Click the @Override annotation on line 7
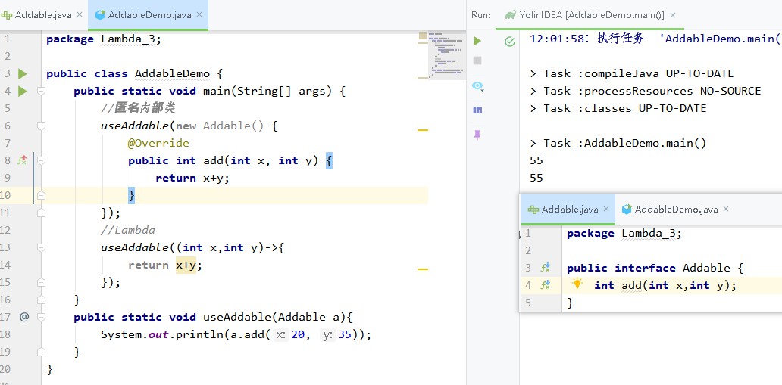Screen dimensions: 782x385 coord(158,144)
